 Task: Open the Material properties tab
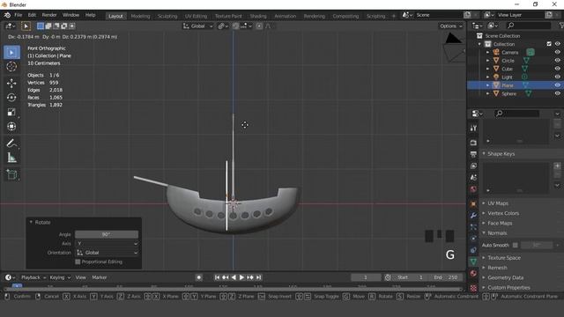473,274
